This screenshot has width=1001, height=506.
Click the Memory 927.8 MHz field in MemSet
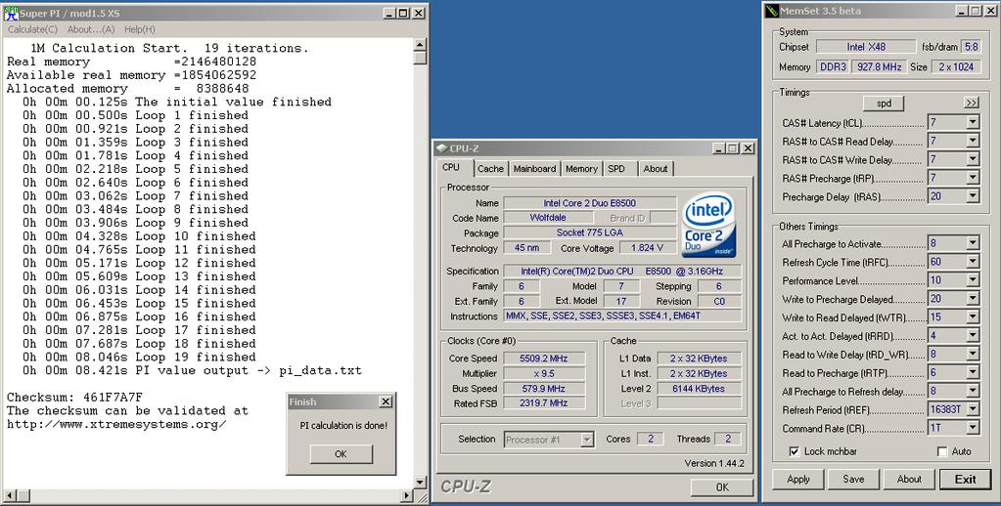click(879, 66)
